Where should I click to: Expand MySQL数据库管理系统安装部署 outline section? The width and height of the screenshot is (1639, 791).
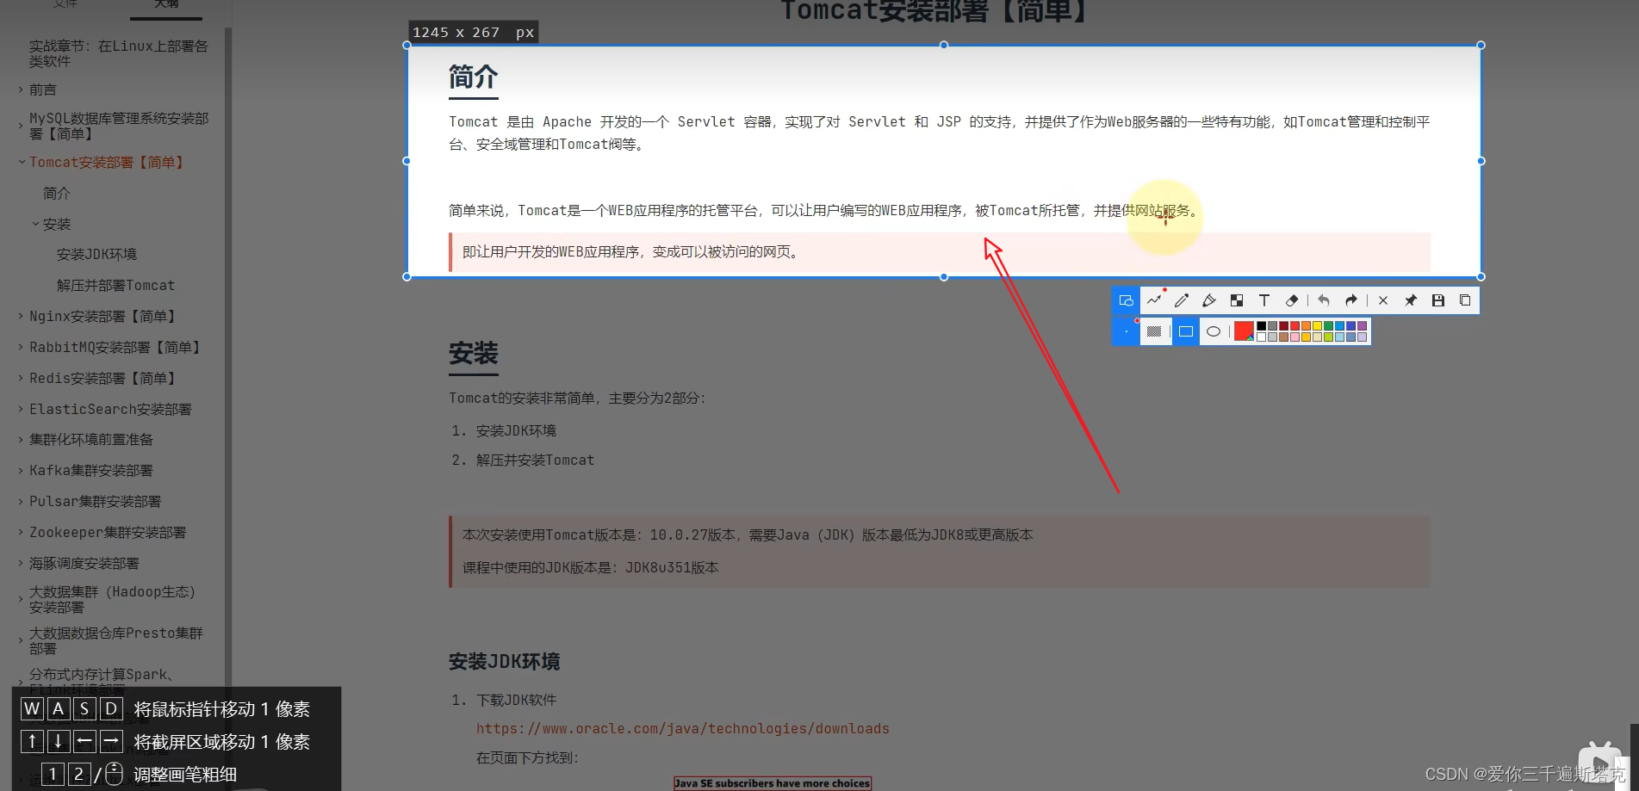pos(21,126)
